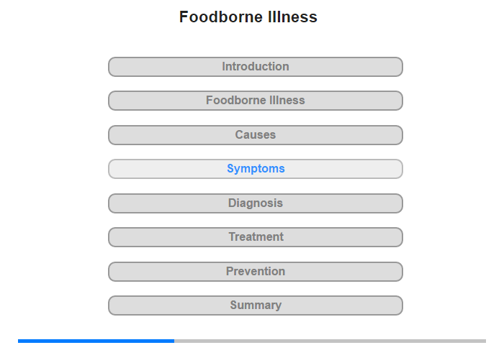Viewport: 504px width, 345px height.
Task: Select the blue Symptoms link text
Action: tap(256, 169)
